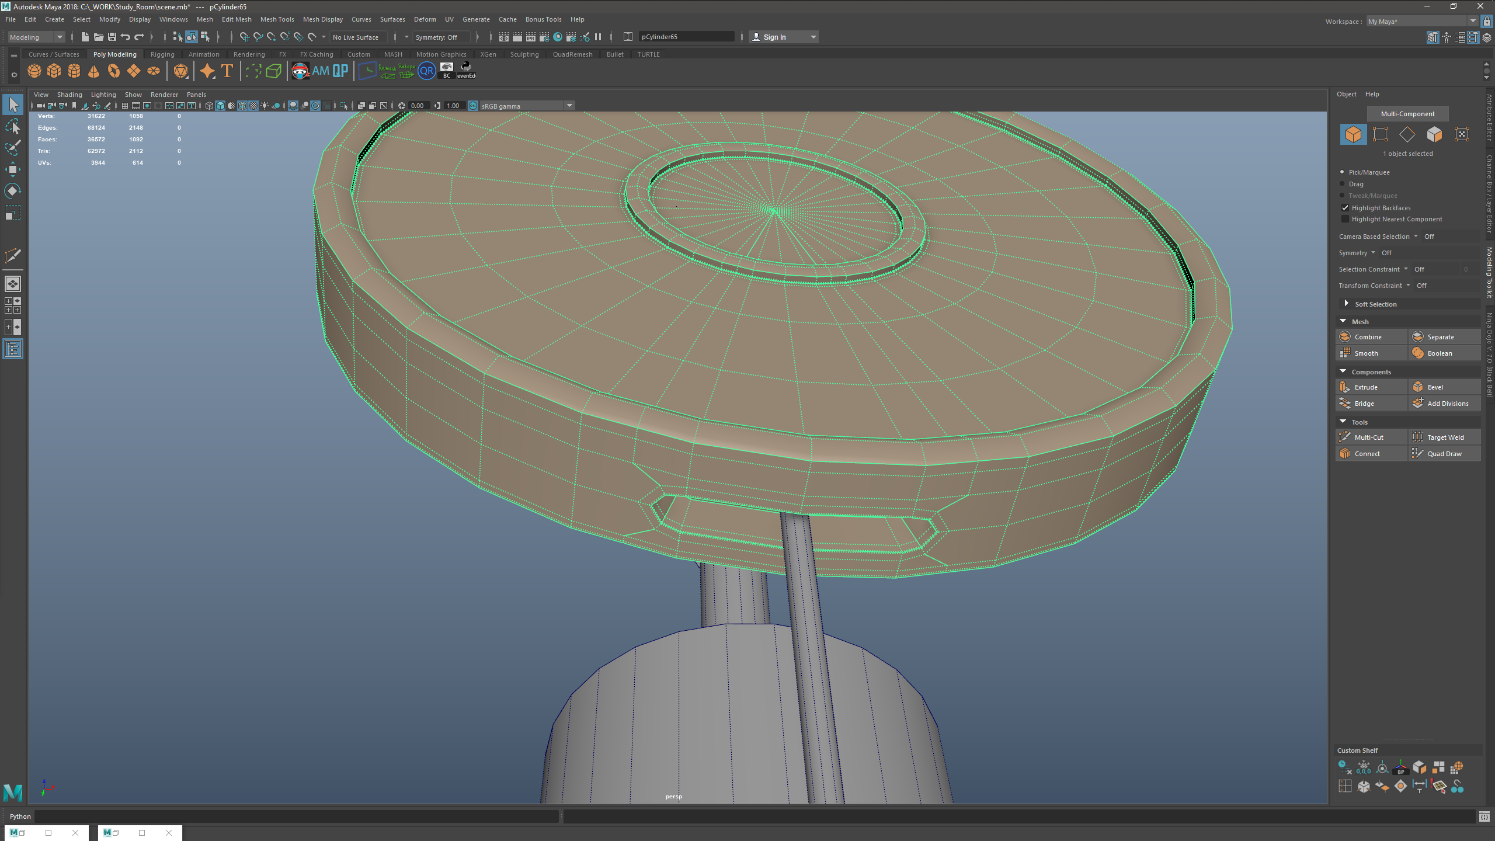Click the polygon Type tool T icon
Screen dimensions: 1495x841
[x=227, y=71]
